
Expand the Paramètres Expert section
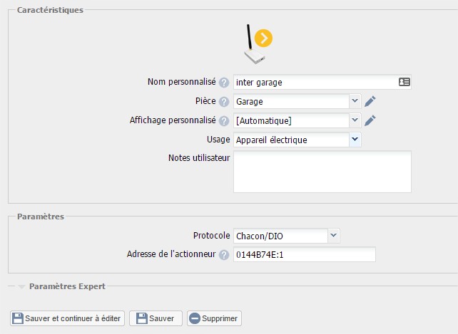pos(62,286)
